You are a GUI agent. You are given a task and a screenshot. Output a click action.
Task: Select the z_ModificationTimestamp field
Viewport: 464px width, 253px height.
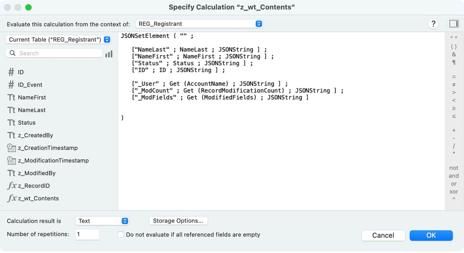[48, 160]
